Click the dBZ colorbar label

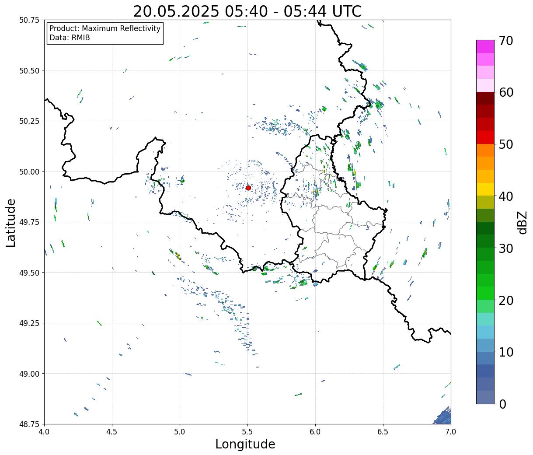point(523,222)
